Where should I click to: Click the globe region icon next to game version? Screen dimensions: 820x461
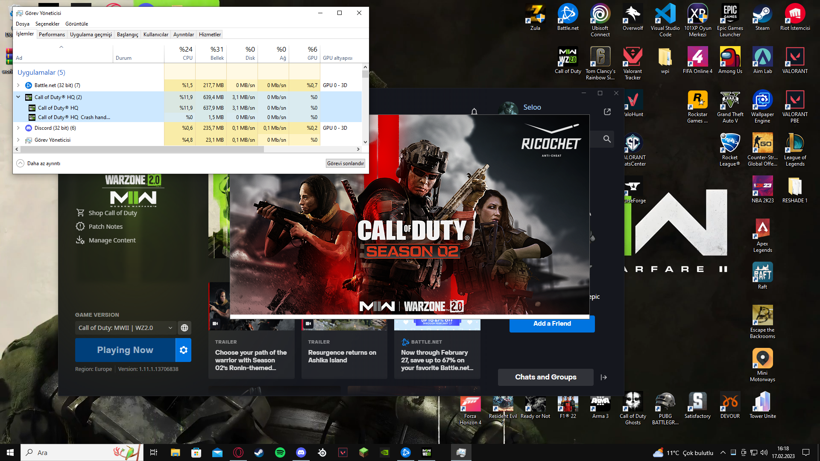pyautogui.click(x=184, y=328)
